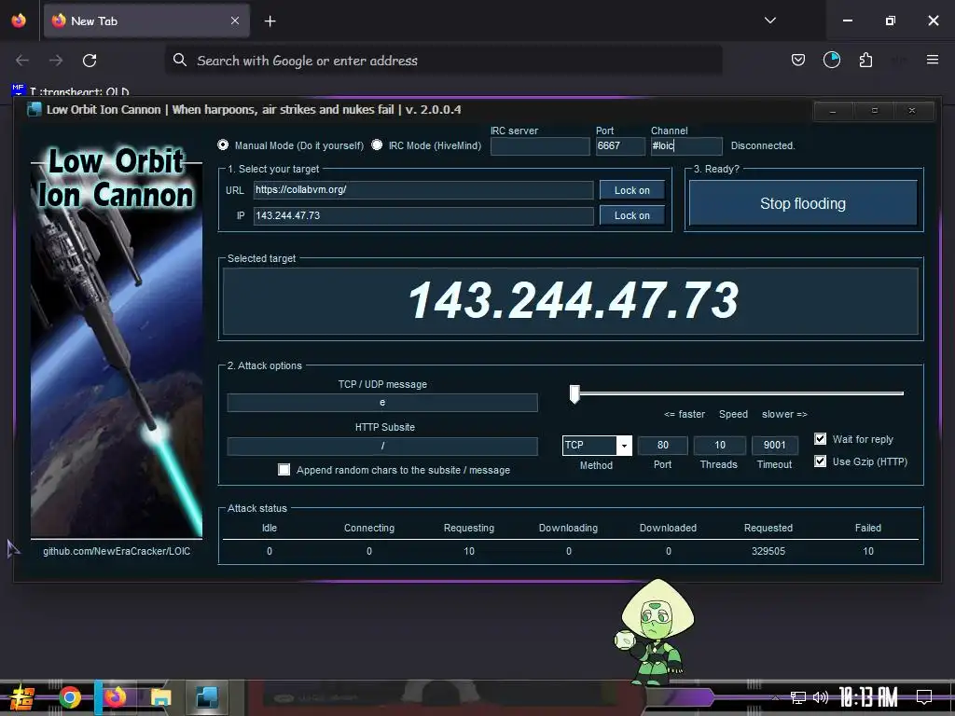Screen dimensions: 955x716
Task: Click the Downloaded column header
Action: [x=668, y=528]
